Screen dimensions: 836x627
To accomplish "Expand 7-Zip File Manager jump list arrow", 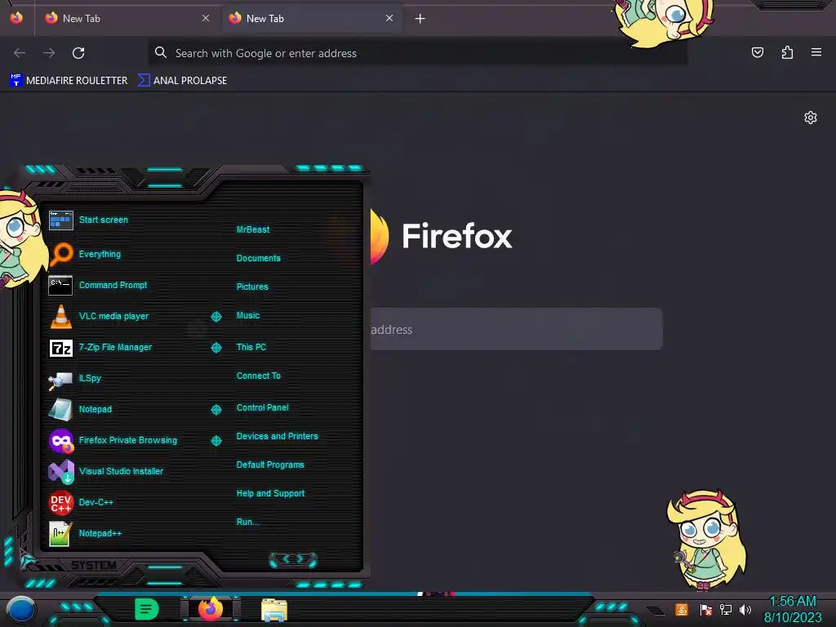I will click(x=216, y=348).
